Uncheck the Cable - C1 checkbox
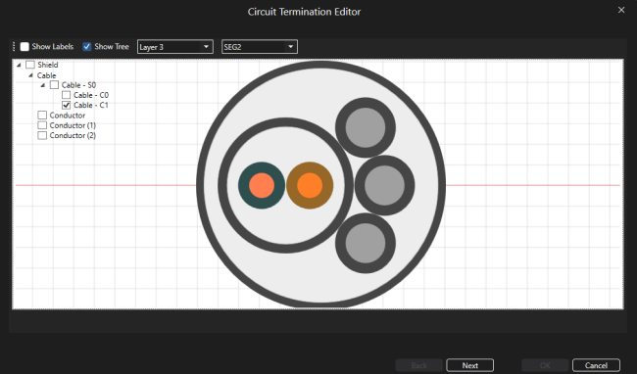The width and height of the screenshot is (637, 374). pyautogui.click(x=67, y=106)
